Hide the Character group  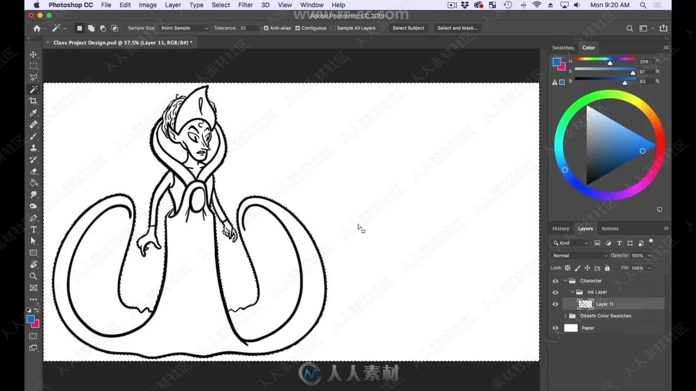click(555, 281)
